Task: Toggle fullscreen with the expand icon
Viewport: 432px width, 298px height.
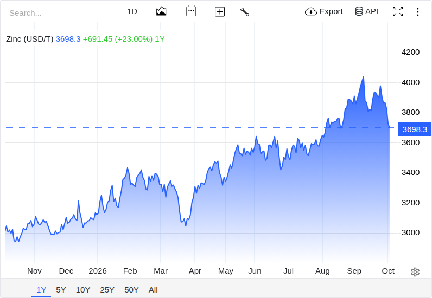Action: coord(398,11)
